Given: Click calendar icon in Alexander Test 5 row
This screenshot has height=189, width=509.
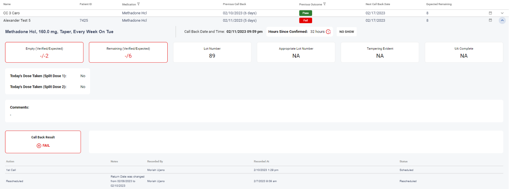Looking at the screenshot, I should coord(490,20).
